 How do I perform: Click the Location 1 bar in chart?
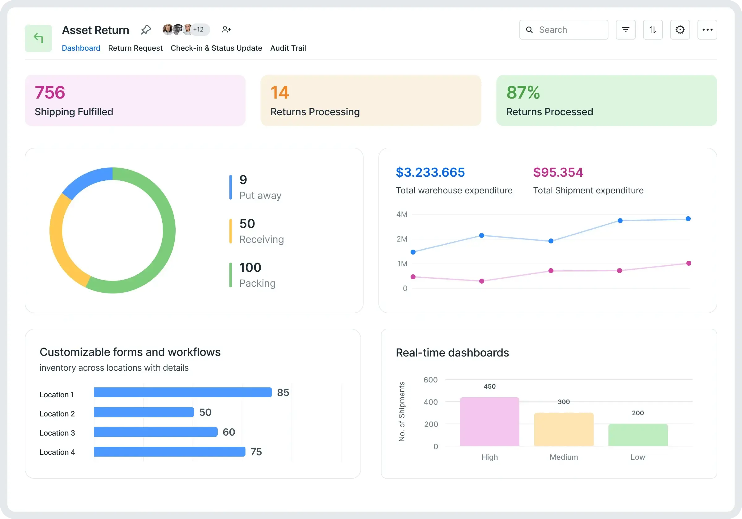(183, 392)
